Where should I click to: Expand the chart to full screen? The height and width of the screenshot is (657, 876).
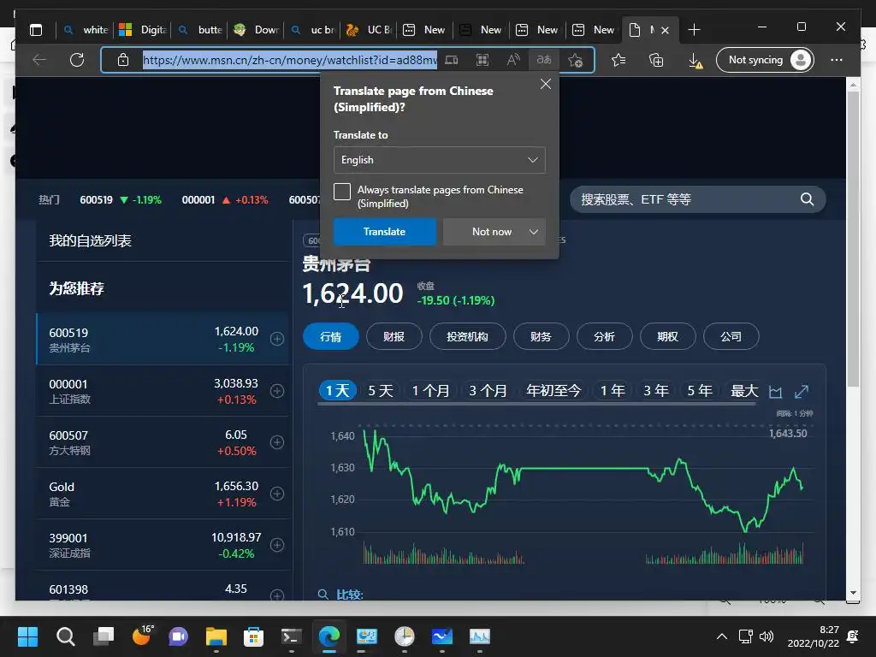pyautogui.click(x=802, y=392)
